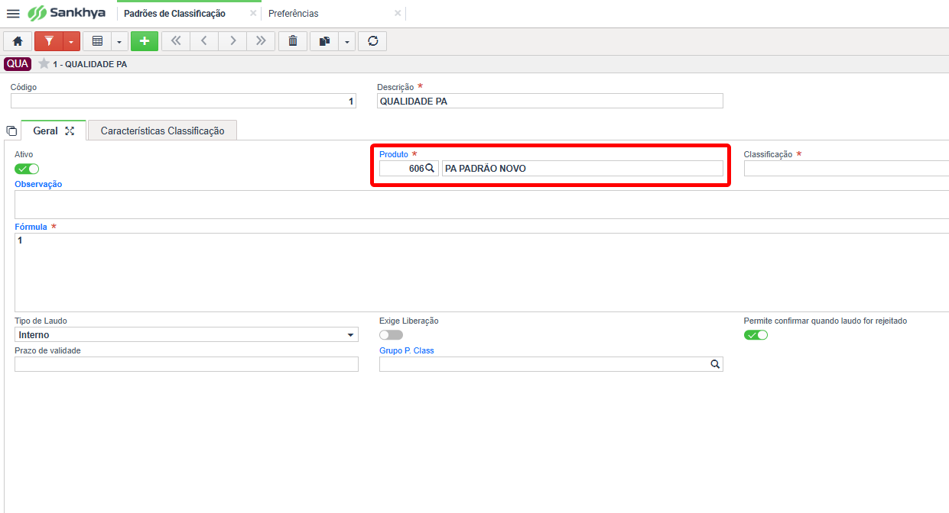Click the Classificação field
Image resolution: width=949 pixels, height=513 pixels.
click(x=847, y=168)
